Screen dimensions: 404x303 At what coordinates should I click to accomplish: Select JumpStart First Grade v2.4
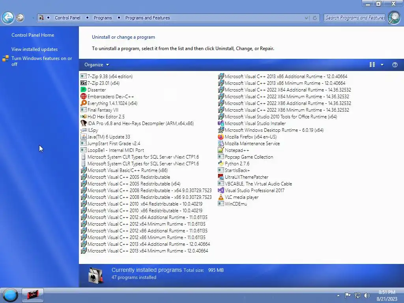(110, 143)
